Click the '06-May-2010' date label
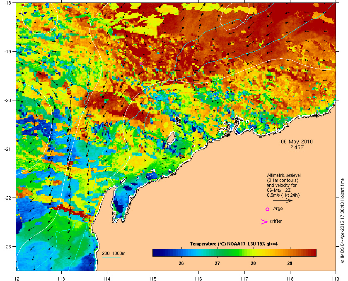 (297, 142)
